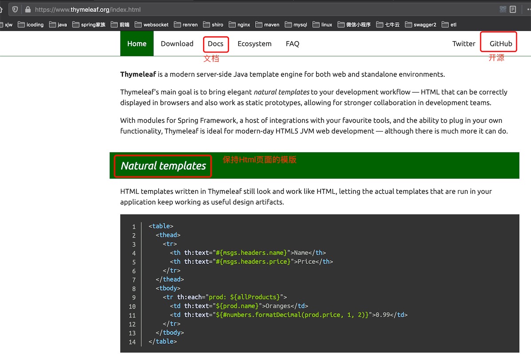Viewport: 531px width, 354px height.
Task: Visit the Twitter link in navigation
Action: coord(464,44)
